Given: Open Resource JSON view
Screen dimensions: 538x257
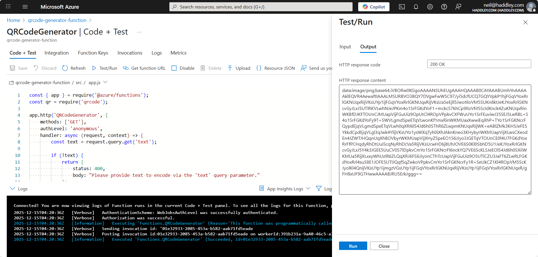Looking at the screenshot, I should point(276,68).
